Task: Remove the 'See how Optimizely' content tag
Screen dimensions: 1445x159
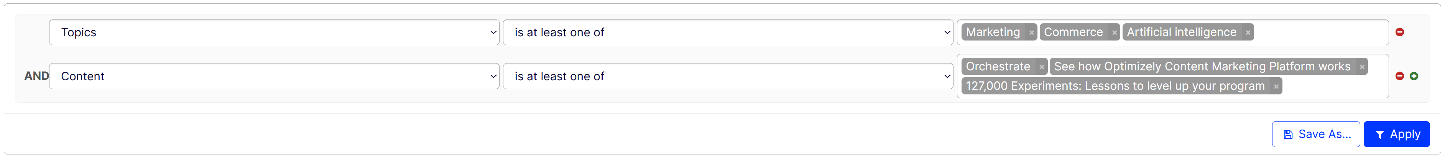Action: tap(1361, 67)
